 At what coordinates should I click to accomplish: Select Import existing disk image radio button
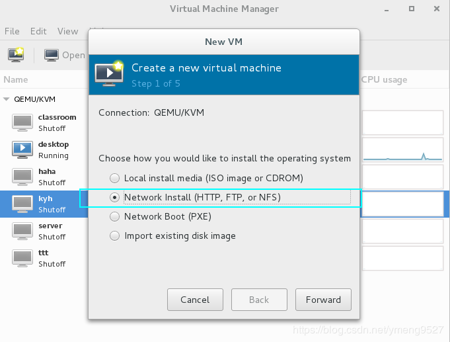point(114,235)
